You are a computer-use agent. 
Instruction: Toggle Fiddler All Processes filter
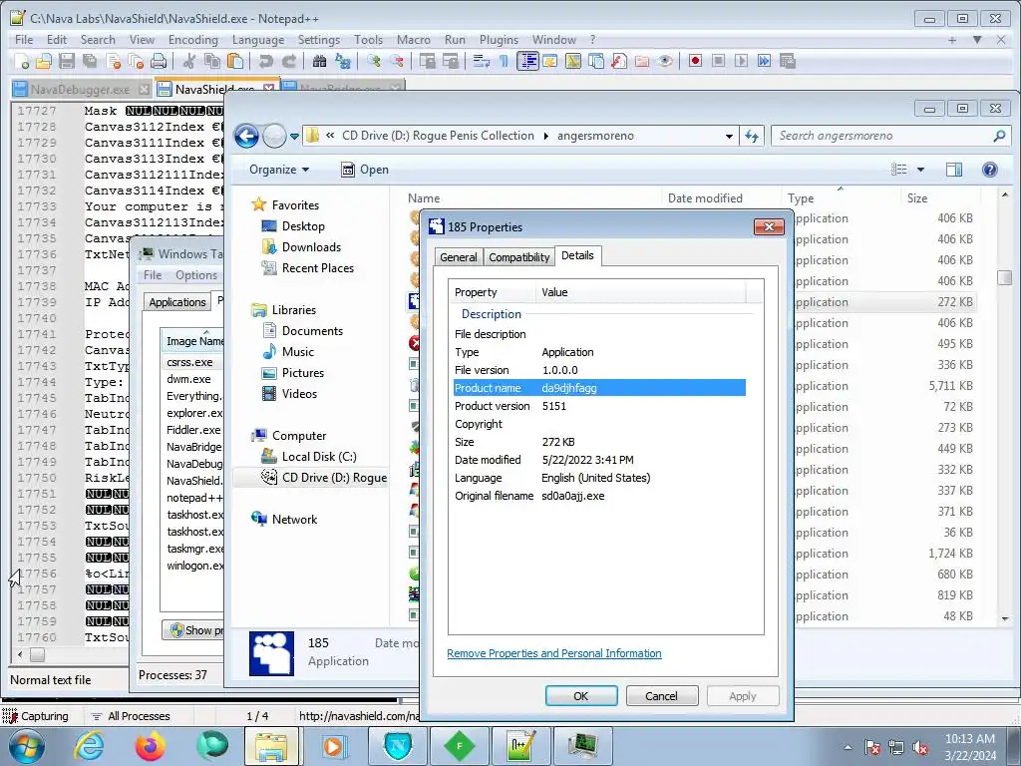pyautogui.click(x=131, y=716)
